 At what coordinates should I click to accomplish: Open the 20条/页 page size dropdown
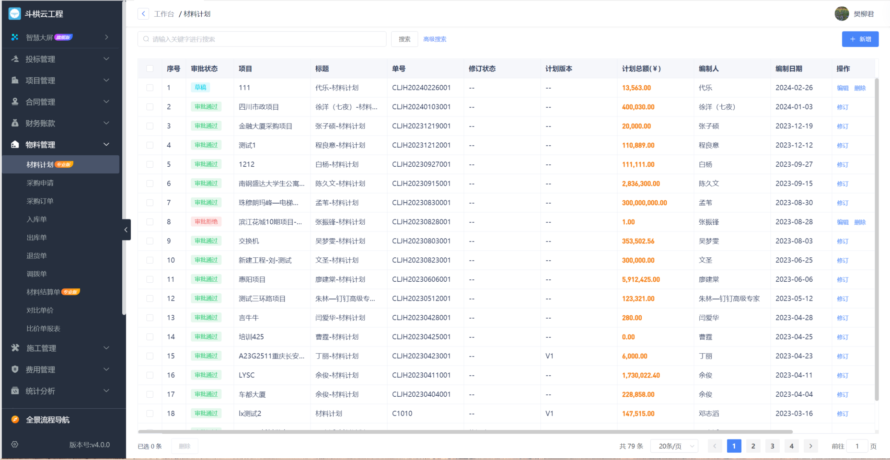[674, 446]
